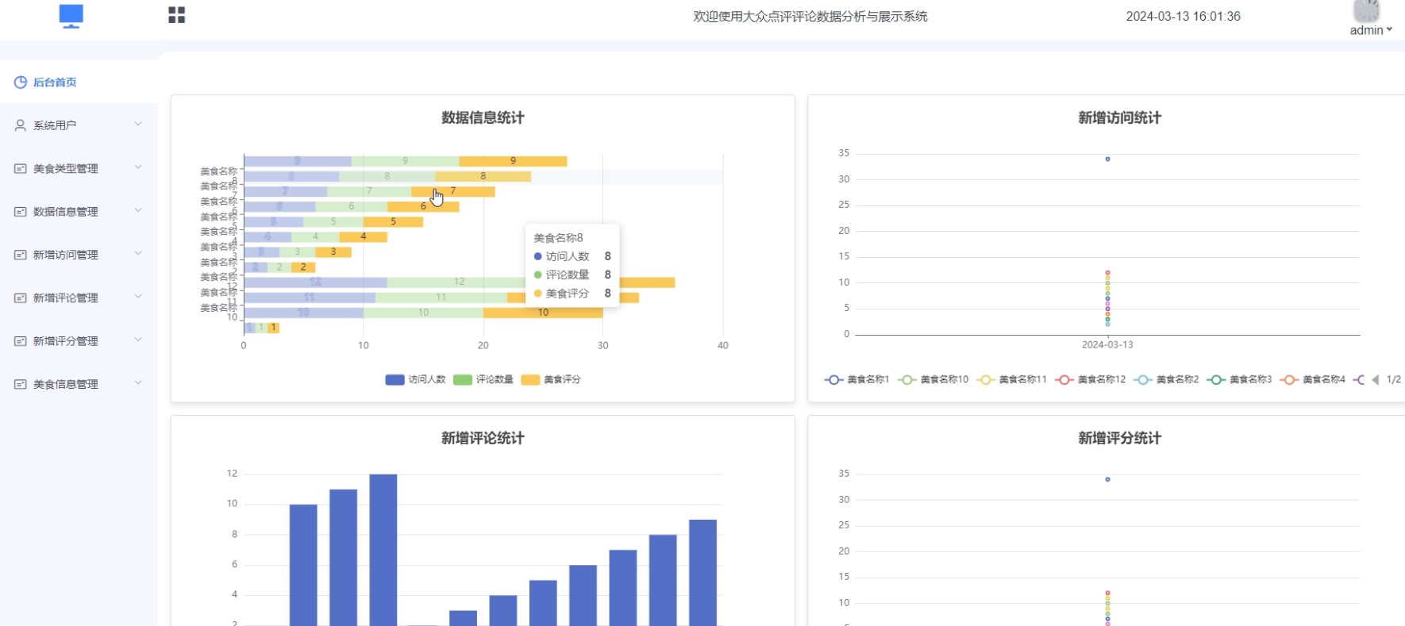Click the admin avatar picture
This screenshot has height=626, width=1405.
(1366, 10)
